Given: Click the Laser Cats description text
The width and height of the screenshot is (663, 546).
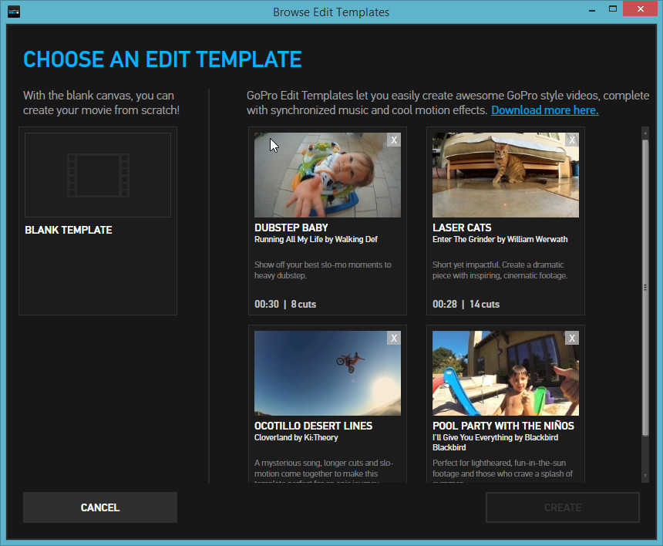Looking at the screenshot, I should tap(500, 270).
